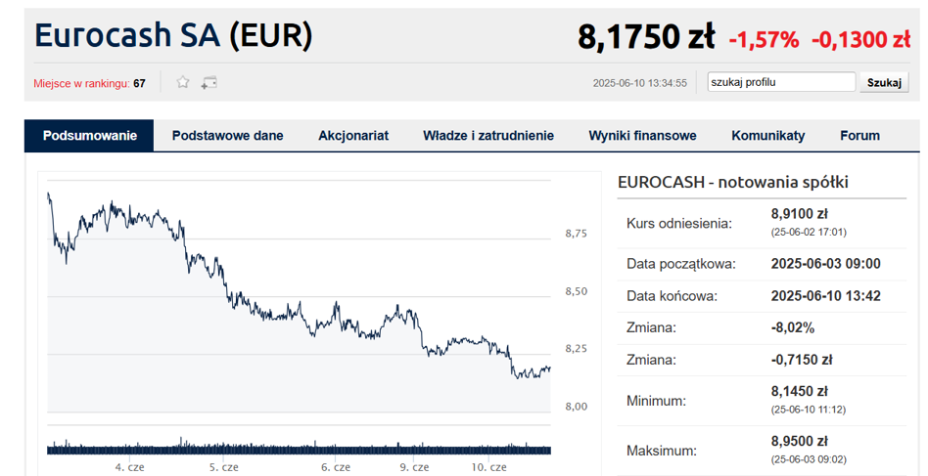Screen dimensions: 928x476
Task: Click the Szukaj search button
Action: point(884,83)
